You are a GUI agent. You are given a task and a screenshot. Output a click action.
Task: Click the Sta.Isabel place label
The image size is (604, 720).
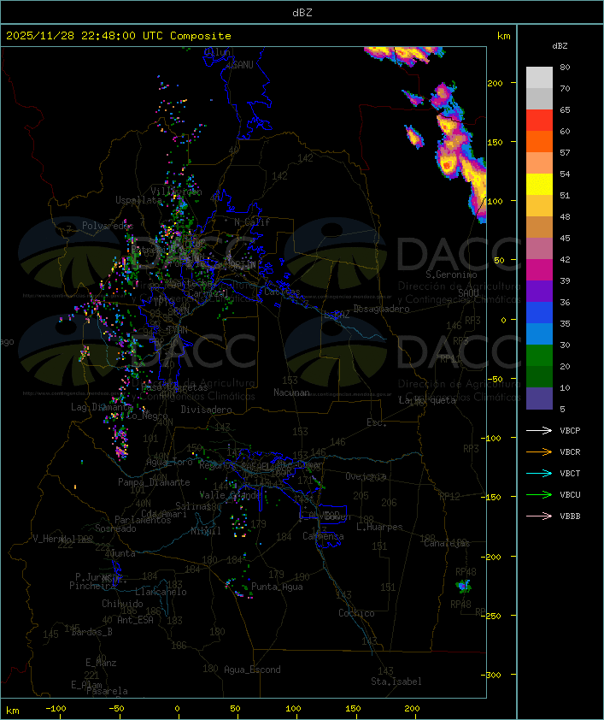pyautogui.click(x=396, y=682)
